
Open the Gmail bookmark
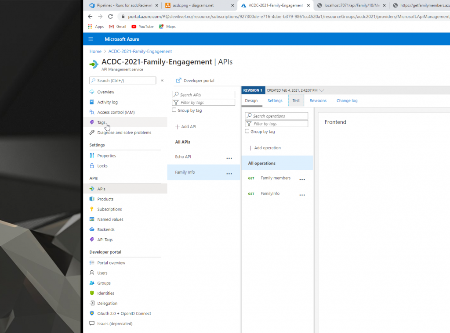(117, 26)
